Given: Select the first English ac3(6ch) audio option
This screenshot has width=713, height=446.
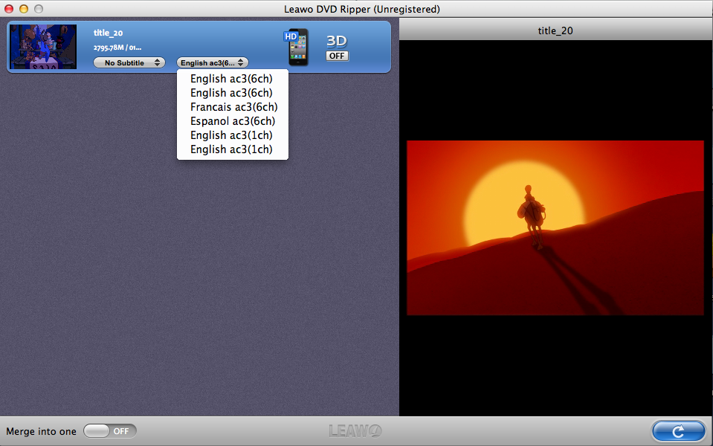Looking at the screenshot, I should (231, 79).
